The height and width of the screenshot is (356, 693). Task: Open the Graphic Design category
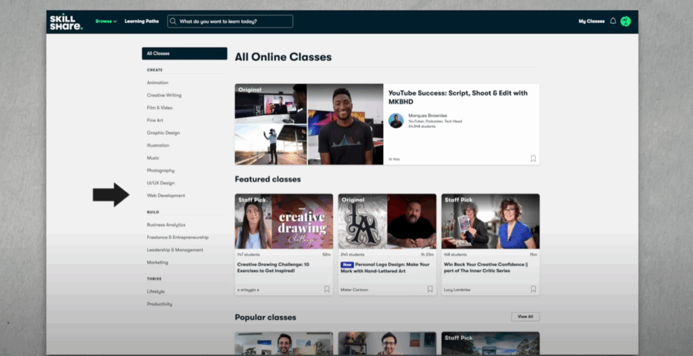point(163,133)
